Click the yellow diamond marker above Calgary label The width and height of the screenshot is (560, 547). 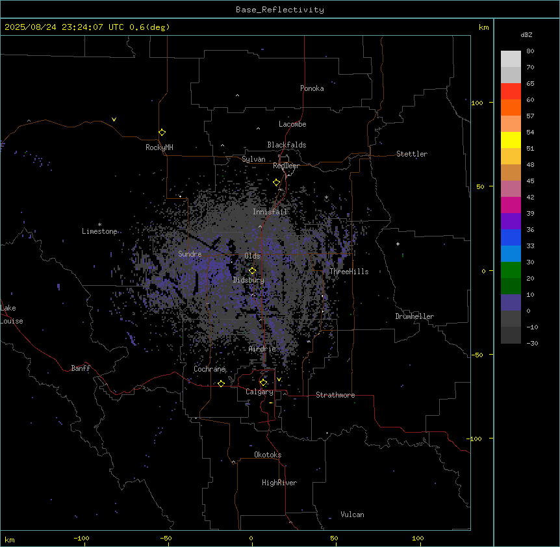click(x=263, y=383)
